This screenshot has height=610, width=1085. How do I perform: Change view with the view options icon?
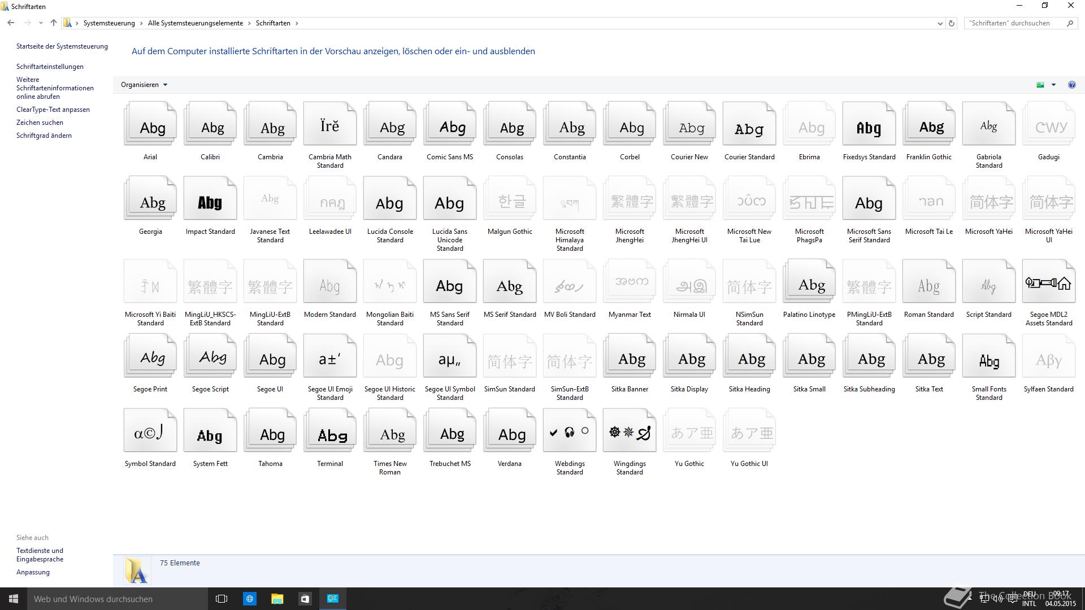[1040, 85]
